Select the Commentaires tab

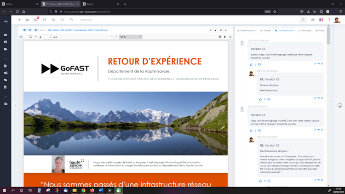284,31
